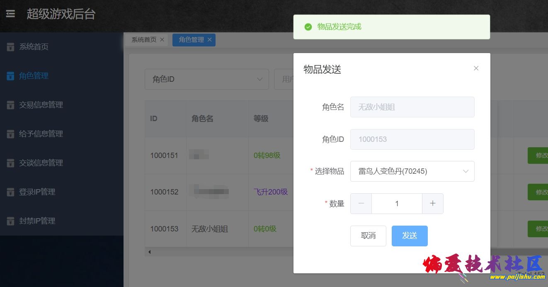548x287 pixels.
Task: Decrease quantity with the minus stepper
Action: tap(361, 203)
